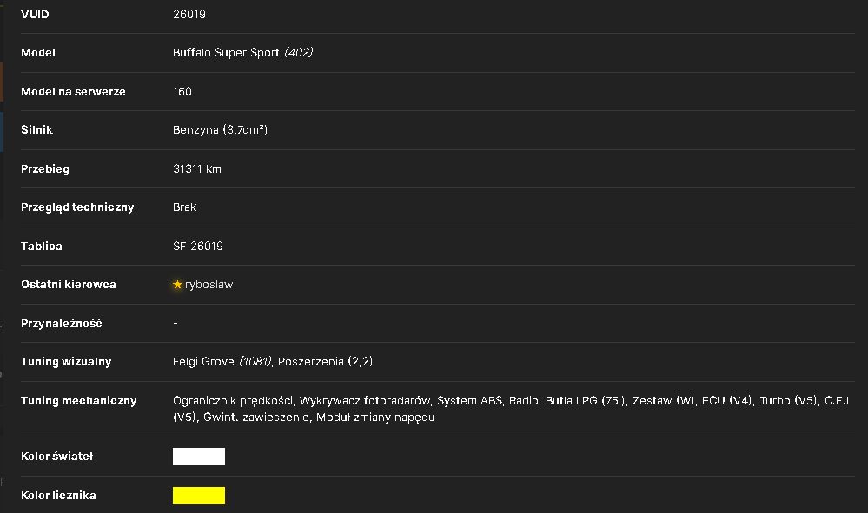Click the Wykrywacz fotoradarów tuning item
868x513 pixels.
[365, 401]
